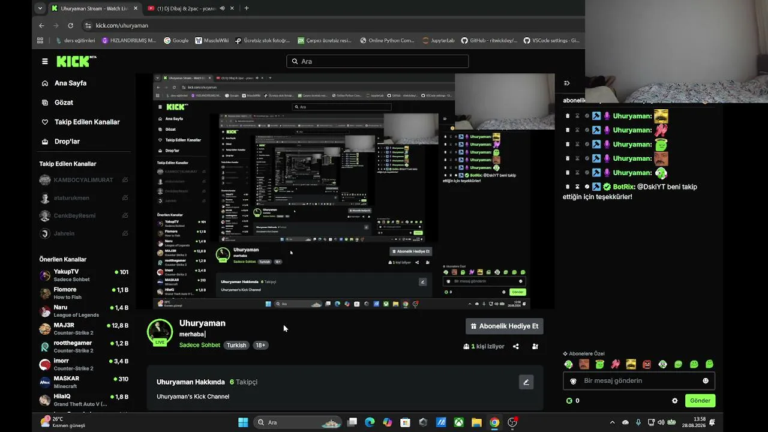Open the MASKAR recommended channel
Image resolution: width=768 pixels, height=432 pixels.
[85, 382]
